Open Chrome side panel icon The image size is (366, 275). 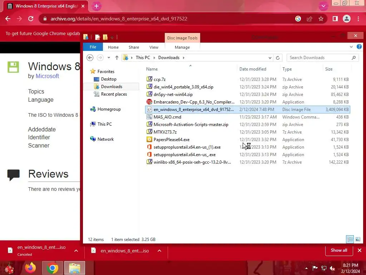tap(335, 19)
